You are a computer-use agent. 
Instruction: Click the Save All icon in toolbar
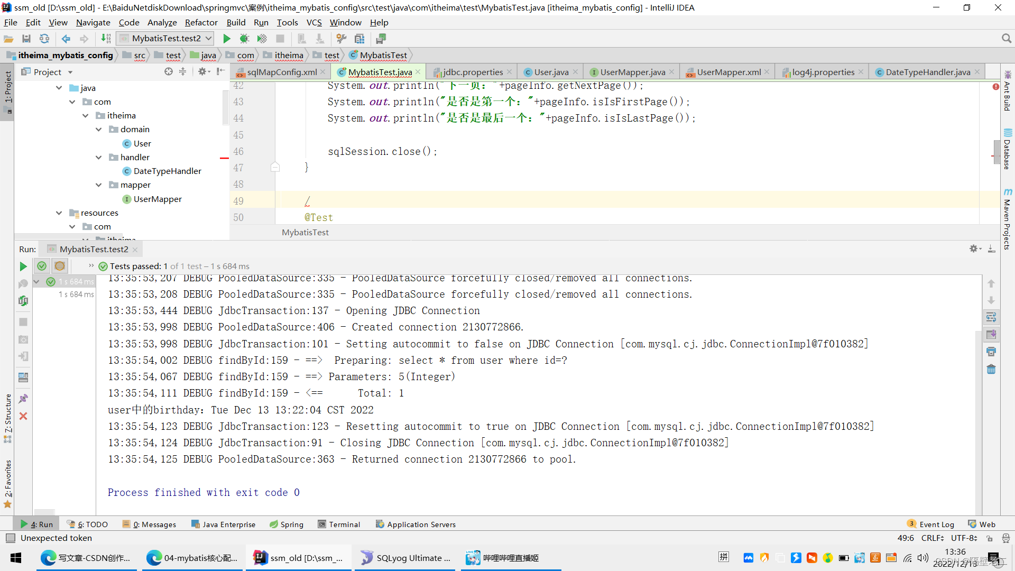point(26,39)
